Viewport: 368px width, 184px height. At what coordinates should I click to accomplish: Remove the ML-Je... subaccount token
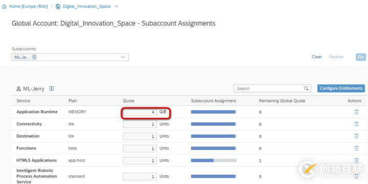[x=34, y=57]
